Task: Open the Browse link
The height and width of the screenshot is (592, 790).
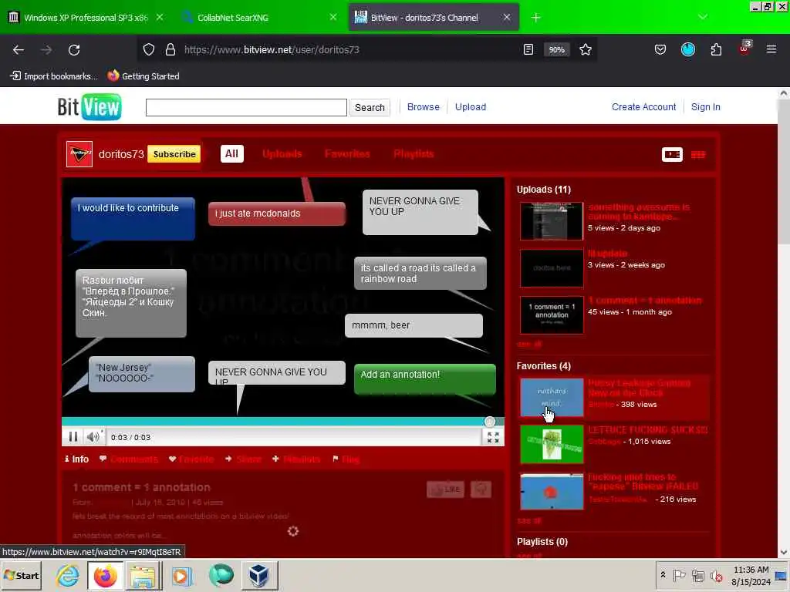Action: (x=424, y=106)
